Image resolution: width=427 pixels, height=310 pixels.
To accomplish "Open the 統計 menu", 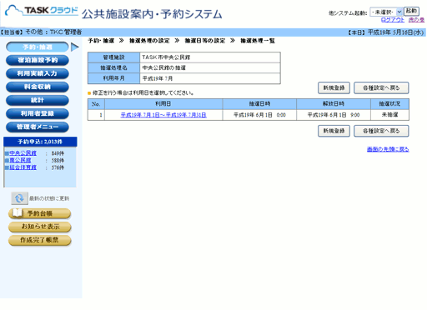I will click(38, 100).
